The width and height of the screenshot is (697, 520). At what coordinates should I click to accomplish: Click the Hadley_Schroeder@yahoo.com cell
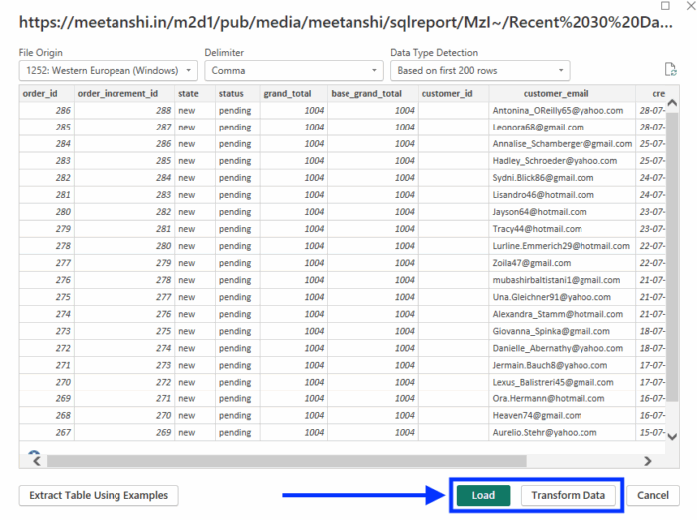(x=562, y=160)
